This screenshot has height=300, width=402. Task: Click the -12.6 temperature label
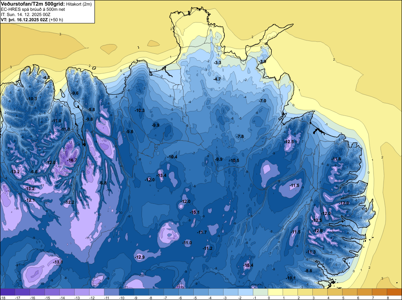[318, 231]
